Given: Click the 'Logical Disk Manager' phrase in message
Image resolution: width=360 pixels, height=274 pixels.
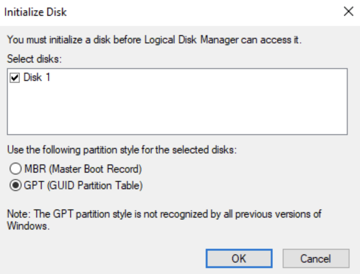Looking at the screenshot, I should pyautogui.click(x=190, y=39).
